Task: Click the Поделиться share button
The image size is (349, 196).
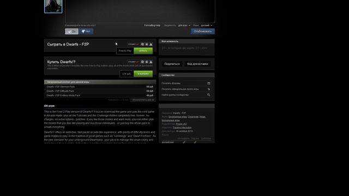Action: [x=172, y=64]
